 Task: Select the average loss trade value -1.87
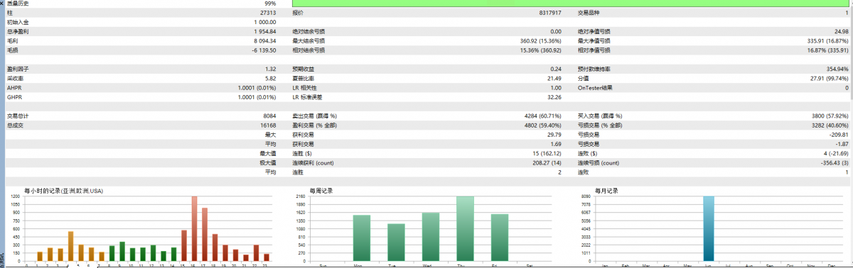click(x=842, y=143)
